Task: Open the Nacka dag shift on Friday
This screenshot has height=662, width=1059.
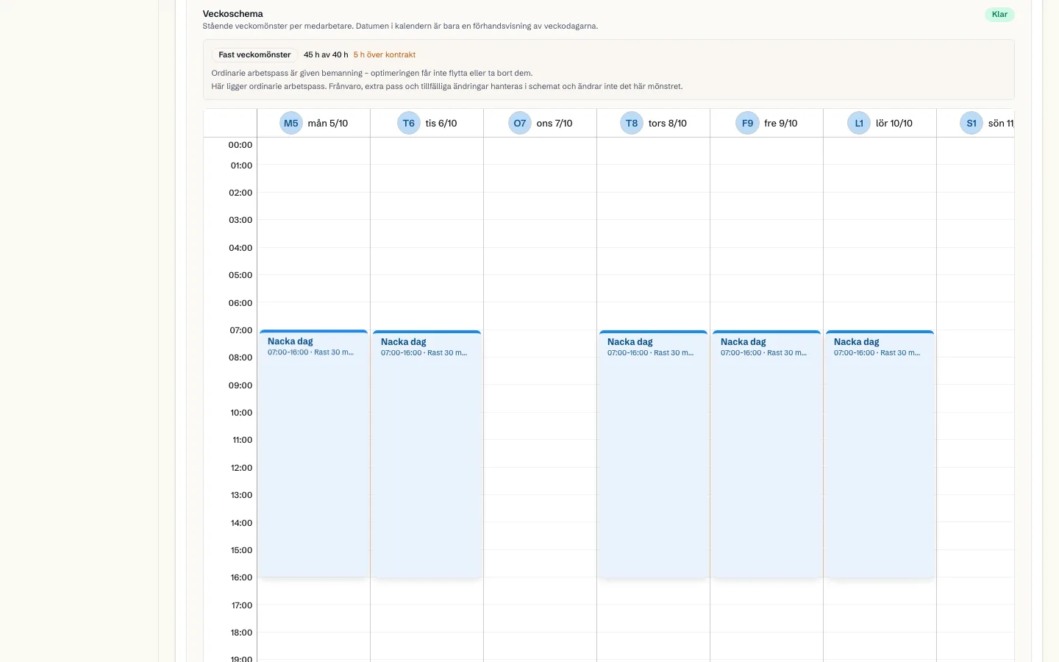Action: pyautogui.click(x=766, y=454)
